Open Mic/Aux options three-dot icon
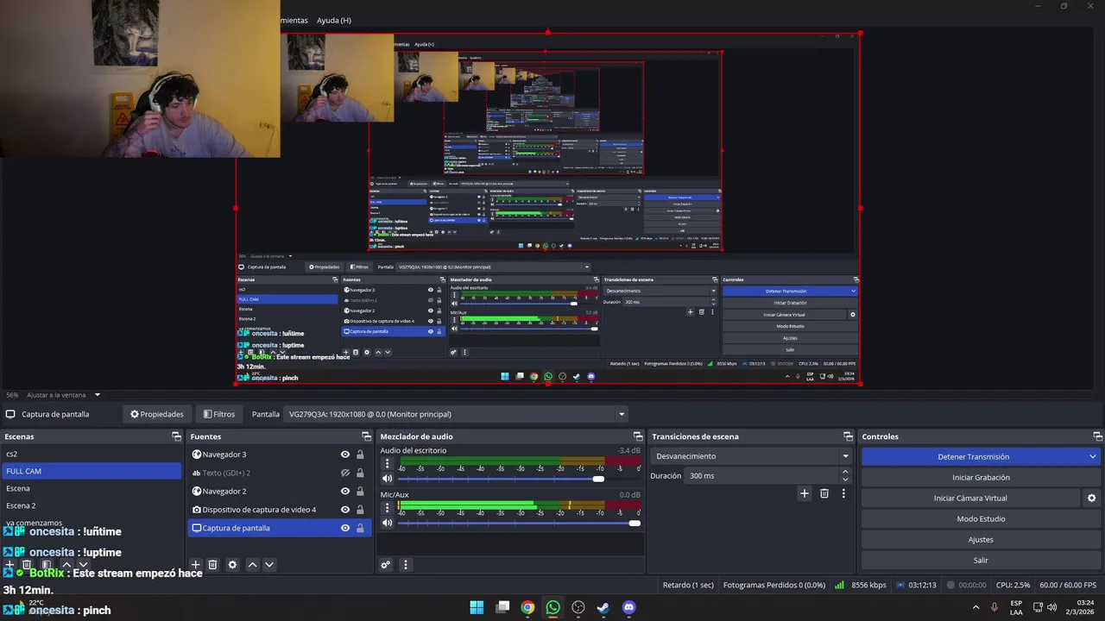 tap(387, 508)
